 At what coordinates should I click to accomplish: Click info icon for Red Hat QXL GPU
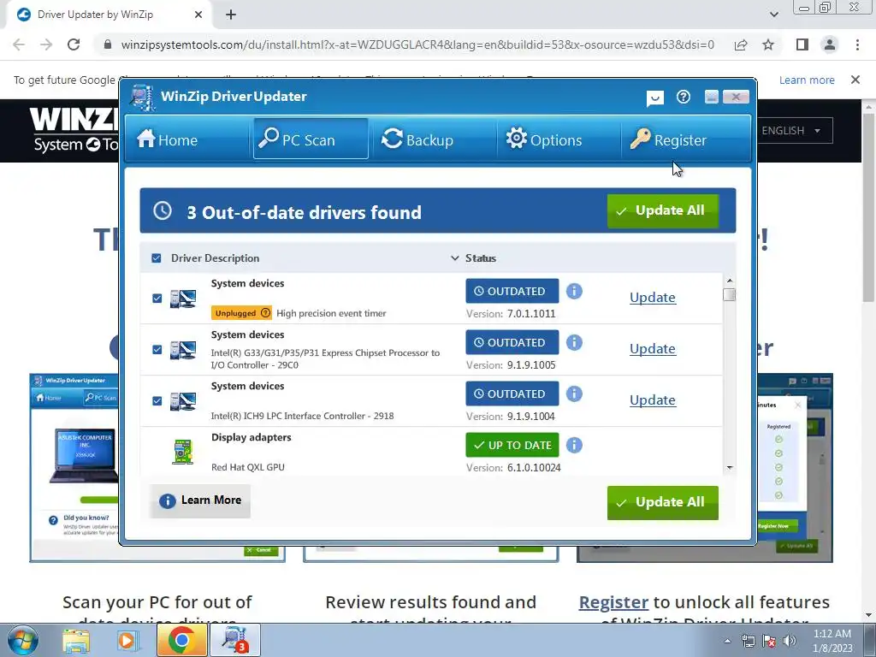click(574, 445)
